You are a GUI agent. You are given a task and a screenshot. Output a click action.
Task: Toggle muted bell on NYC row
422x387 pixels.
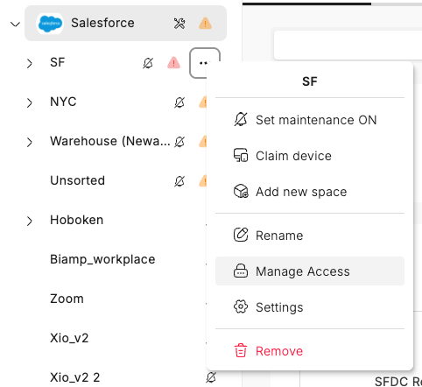(179, 102)
